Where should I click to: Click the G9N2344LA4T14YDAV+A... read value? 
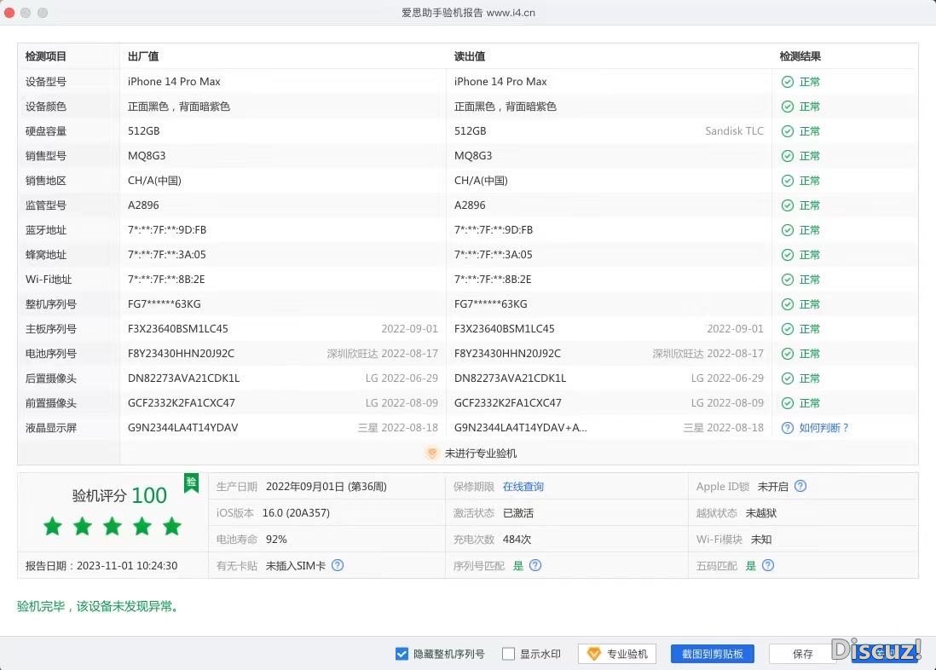click(x=521, y=428)
